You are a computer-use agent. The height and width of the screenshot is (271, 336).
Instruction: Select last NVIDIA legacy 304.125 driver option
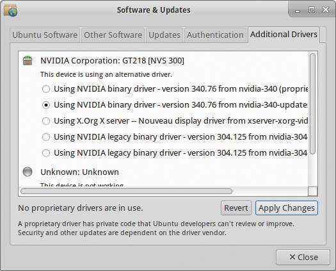click(46, 153)
